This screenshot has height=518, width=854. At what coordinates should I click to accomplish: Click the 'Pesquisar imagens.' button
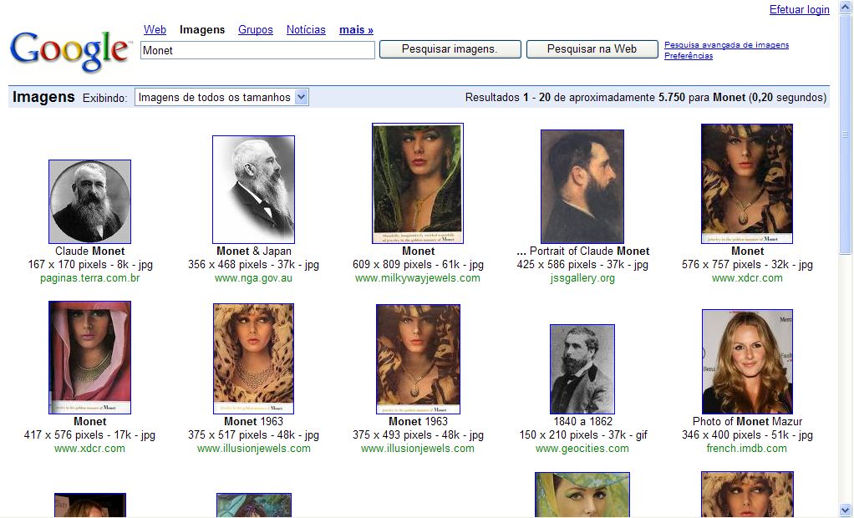tap(450, 49)
